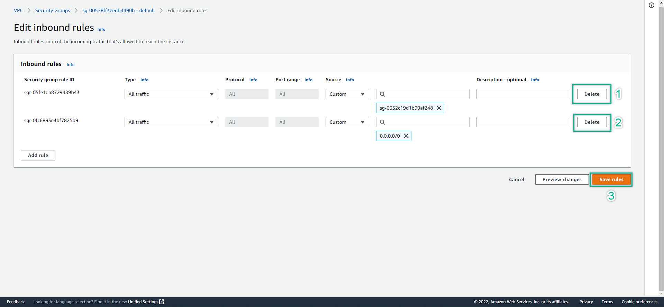Open the sg-00578ff3eedb4490b default breadcrumb
Image resolution: width=664 pixels, height=307 pixels.
[119, 10]
